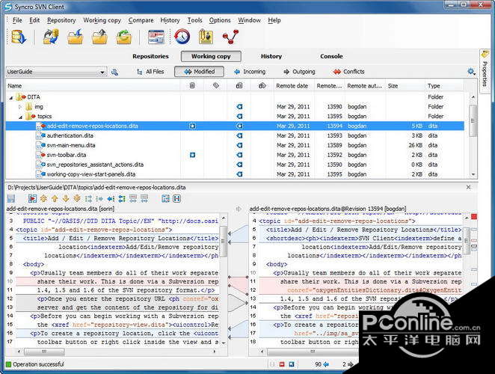The height and width of the screenshot is (374, 495).
Task: Jump to first change with double up arrows
Action: coord(43,199)
